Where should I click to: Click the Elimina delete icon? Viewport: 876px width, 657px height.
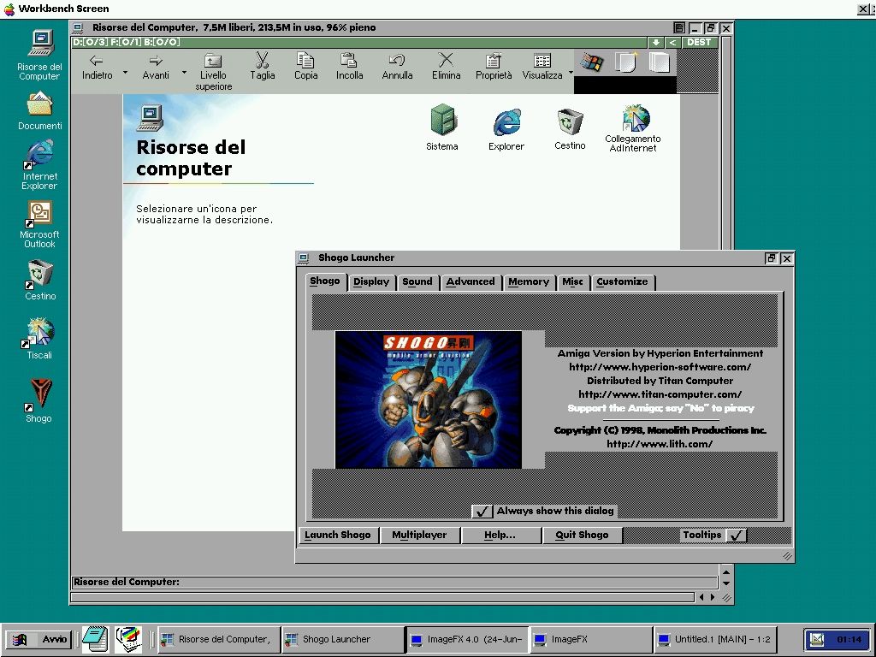(x=446, y=60)
